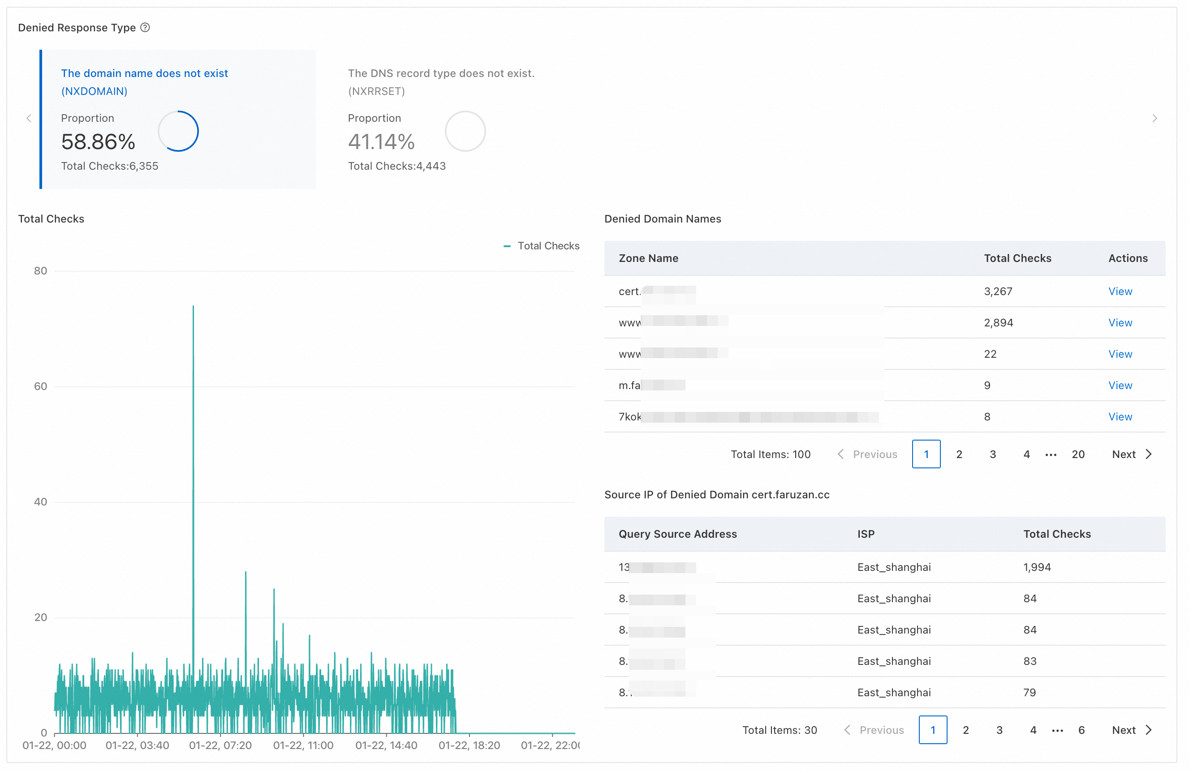Screen dimensions: 1189x771
Task: Click the Denied Response Type help icon
Action: click(x=145, y=27)
